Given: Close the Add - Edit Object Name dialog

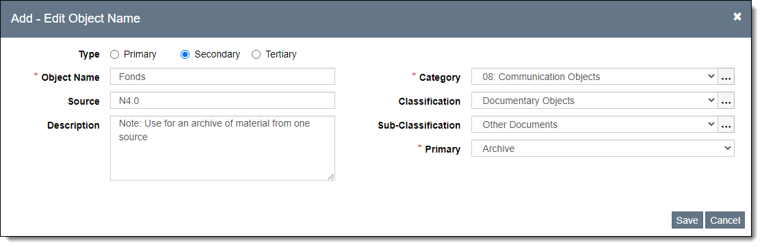Looking at the screenshot, I should pos(737,17).
